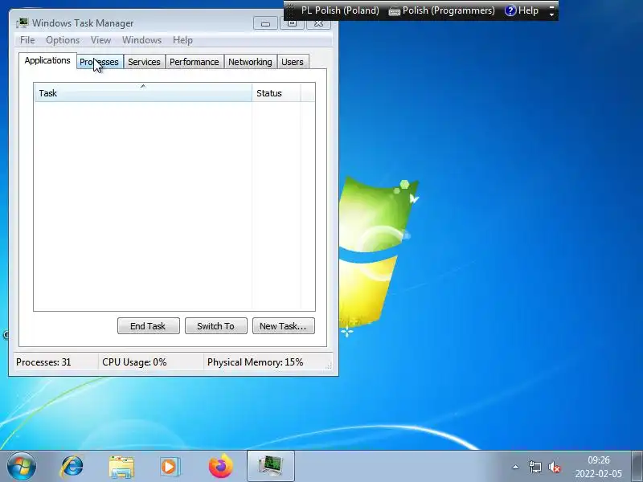Image resolution: width=643 pixels, height=482 pixels.
Task: Click the Task Manager resize grip
Action: point(329,366)
